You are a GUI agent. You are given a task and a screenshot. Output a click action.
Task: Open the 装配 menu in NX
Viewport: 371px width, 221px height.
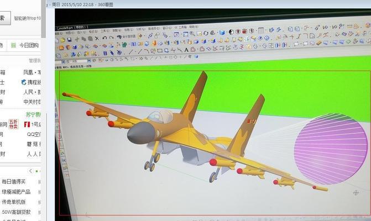tap(117, 30)
